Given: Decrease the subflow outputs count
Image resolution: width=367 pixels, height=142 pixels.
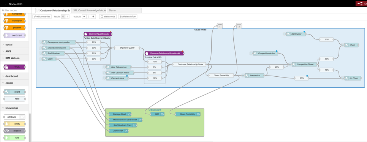Looking at the screenshot, I should (x=84, y=17).
